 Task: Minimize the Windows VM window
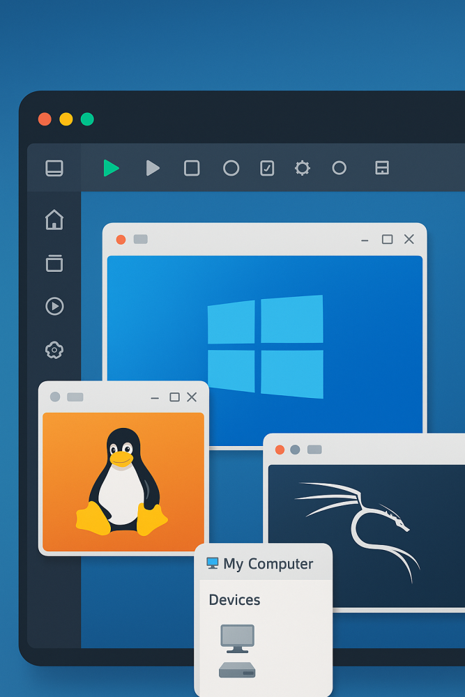[365, 240]
